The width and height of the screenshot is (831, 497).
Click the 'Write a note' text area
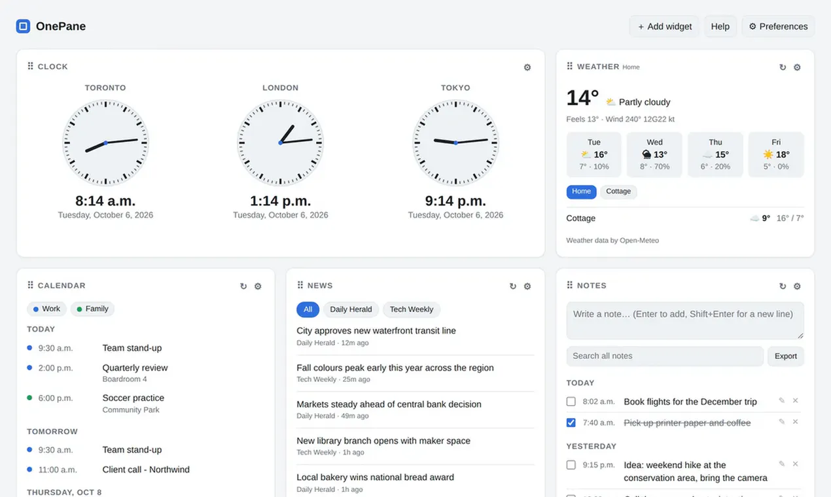click(x=685, y=320)
